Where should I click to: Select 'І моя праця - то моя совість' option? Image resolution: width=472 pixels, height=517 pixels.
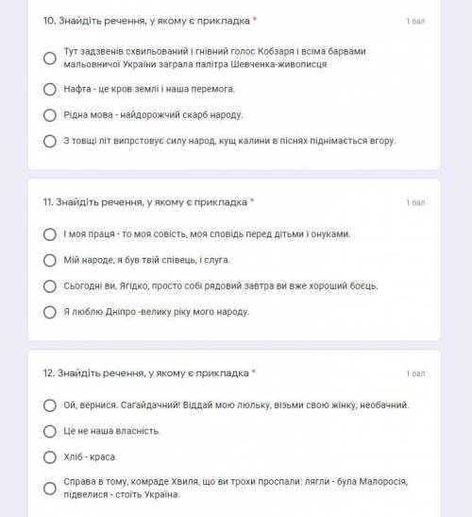tap(50, 234)
